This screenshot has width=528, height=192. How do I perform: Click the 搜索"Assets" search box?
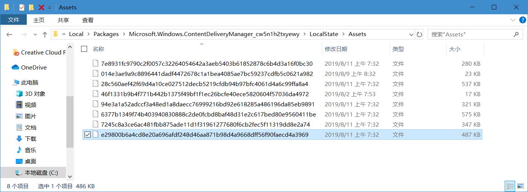pyautogui.click(x=471, y=35)
